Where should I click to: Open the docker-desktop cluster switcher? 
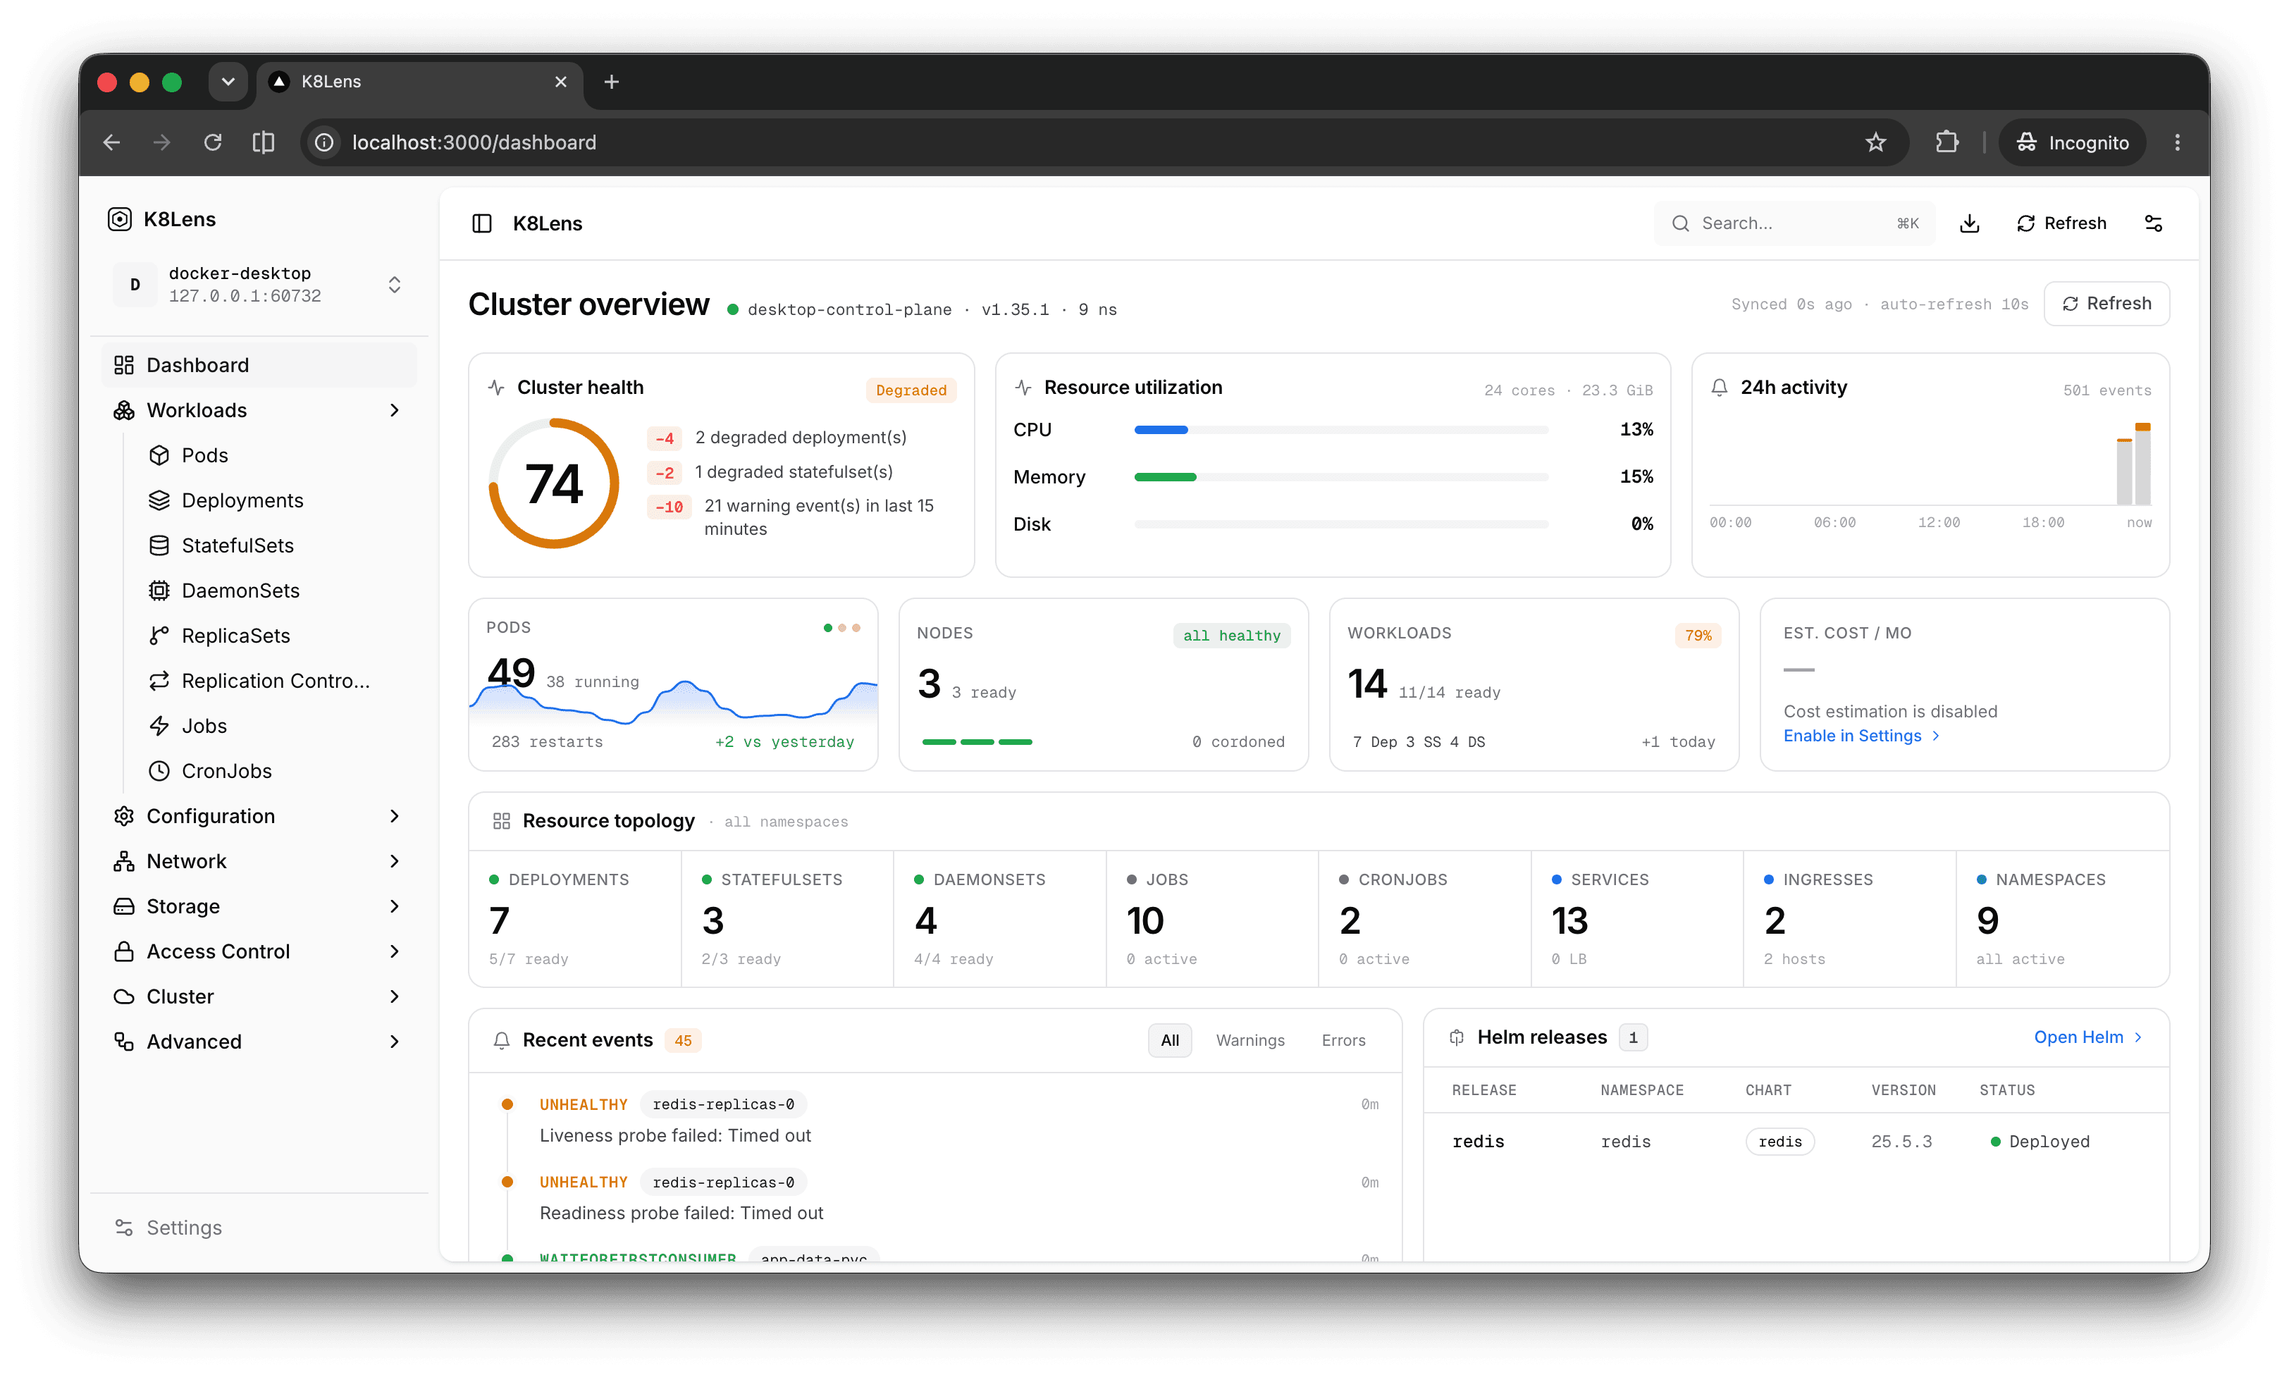(261, 285)
